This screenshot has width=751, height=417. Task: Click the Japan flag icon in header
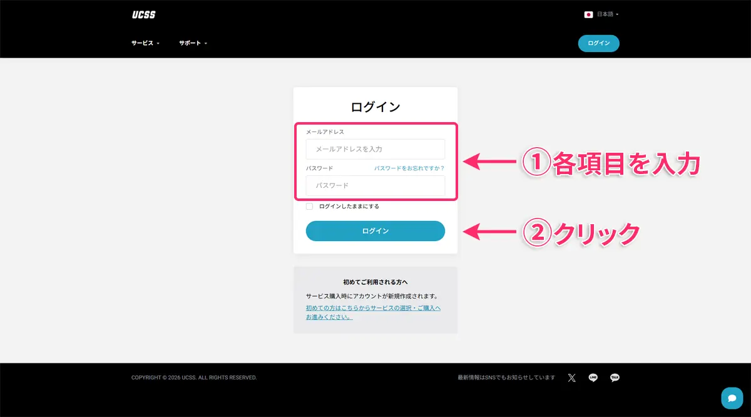588,14
